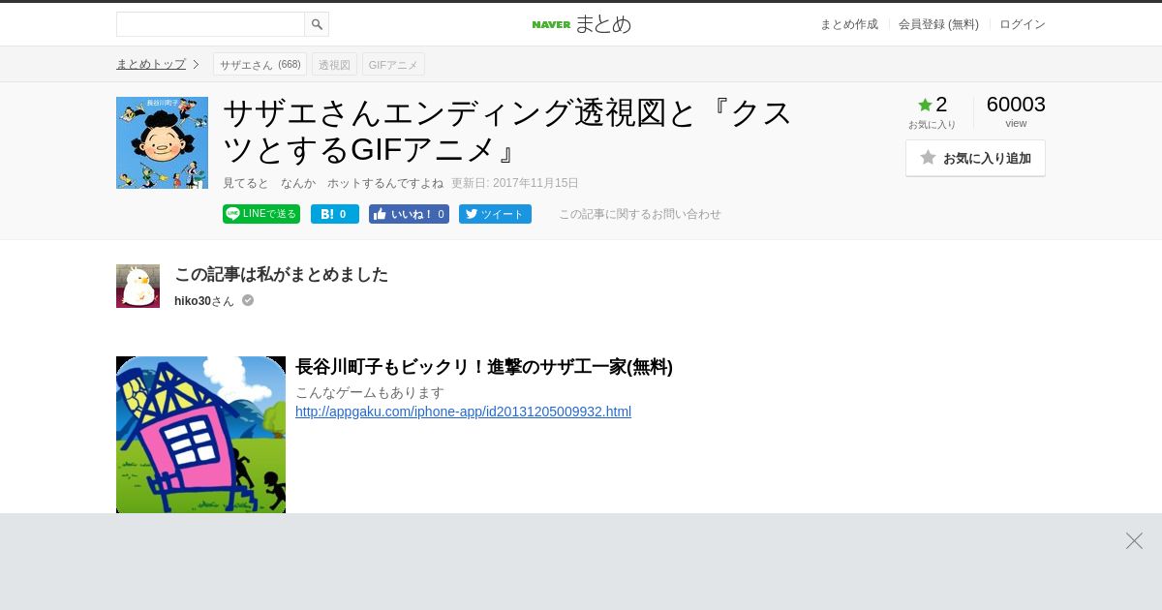Open この記事に関するお問い合わせ link
The width and height of the screenshot is (1162, 610).
640,214
